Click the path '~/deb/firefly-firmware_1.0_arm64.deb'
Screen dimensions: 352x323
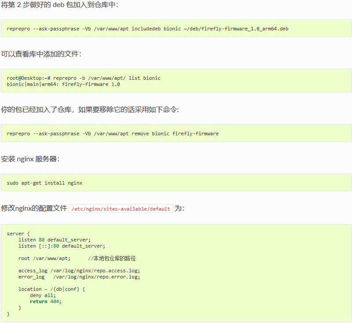point(236,29)
